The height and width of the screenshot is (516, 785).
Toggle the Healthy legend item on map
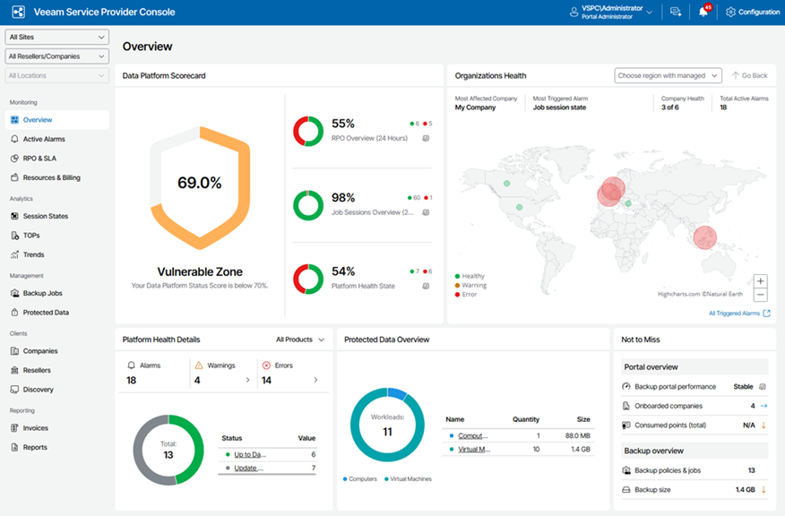pos(470,276)
